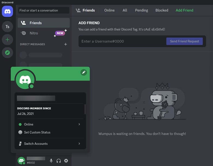
Task: Switch to the Pending tab
Action: click(141, 10)
